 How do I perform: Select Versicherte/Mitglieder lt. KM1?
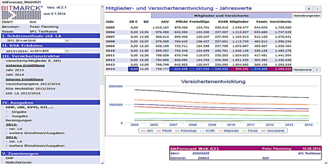point(33,61)
